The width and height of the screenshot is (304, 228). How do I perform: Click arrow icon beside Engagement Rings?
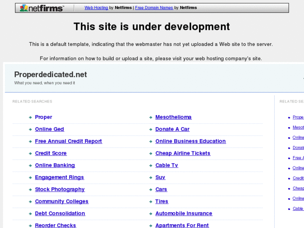click(30, 177)
